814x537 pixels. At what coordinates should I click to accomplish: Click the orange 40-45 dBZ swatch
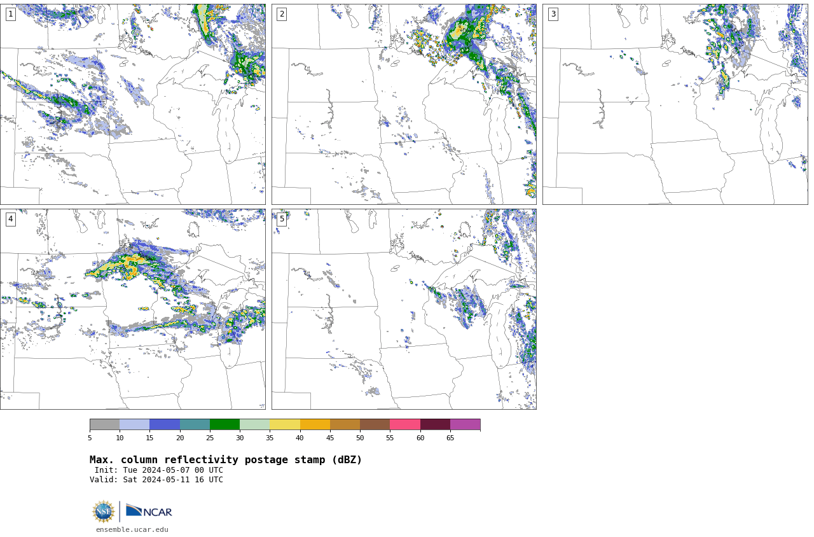[315, 424]
